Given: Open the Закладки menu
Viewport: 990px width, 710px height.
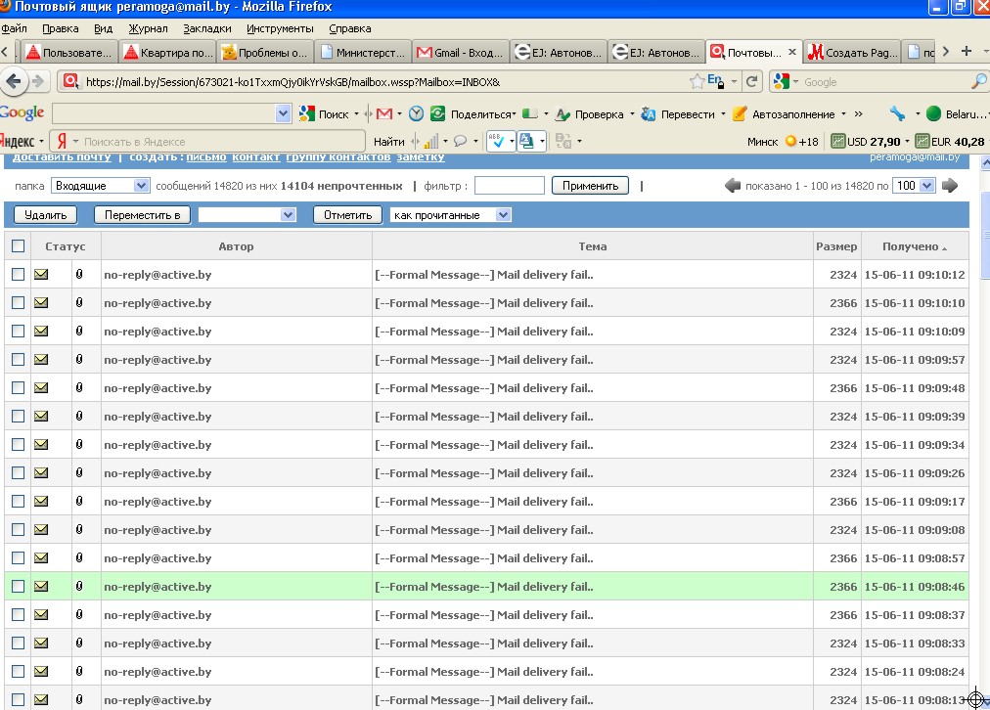Looking at the screenshot, I should [206, 28].
